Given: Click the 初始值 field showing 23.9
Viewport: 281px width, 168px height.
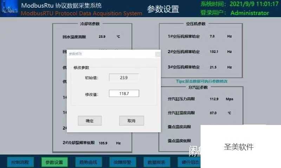Looking at the screenshot, I should [124, 77].
